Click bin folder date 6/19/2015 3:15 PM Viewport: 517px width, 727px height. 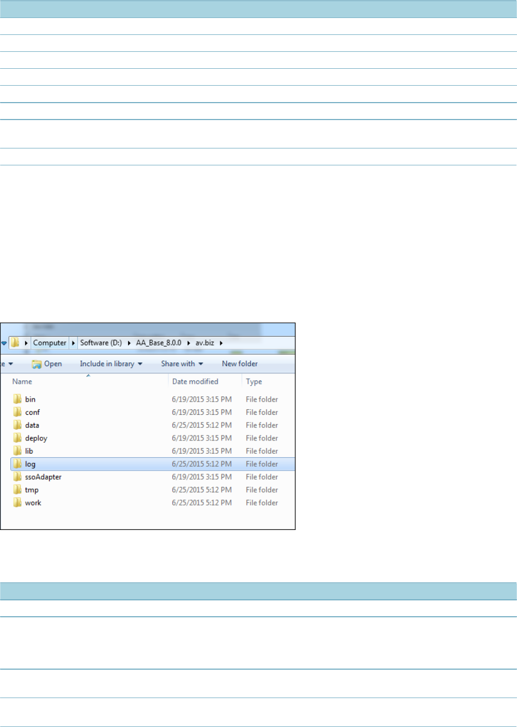202,399
